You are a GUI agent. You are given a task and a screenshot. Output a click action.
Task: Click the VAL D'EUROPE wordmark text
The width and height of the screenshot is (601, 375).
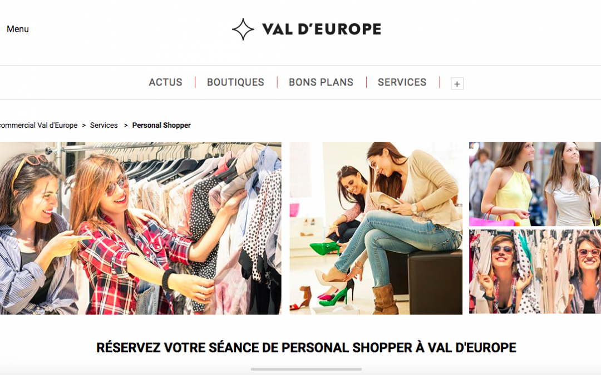[x=322, y=29]
